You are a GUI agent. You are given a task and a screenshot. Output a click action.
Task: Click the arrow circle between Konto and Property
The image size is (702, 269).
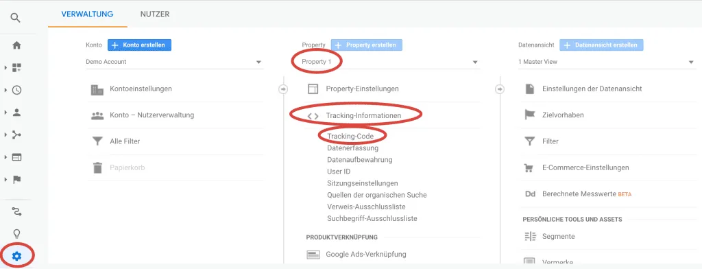[x=283, y=89]
